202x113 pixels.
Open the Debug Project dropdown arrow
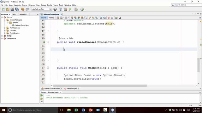click(79, 9)
